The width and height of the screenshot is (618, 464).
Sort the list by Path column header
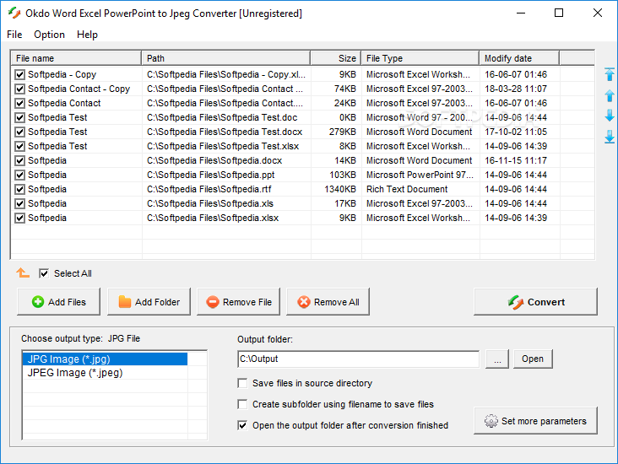tap(226, 58)
